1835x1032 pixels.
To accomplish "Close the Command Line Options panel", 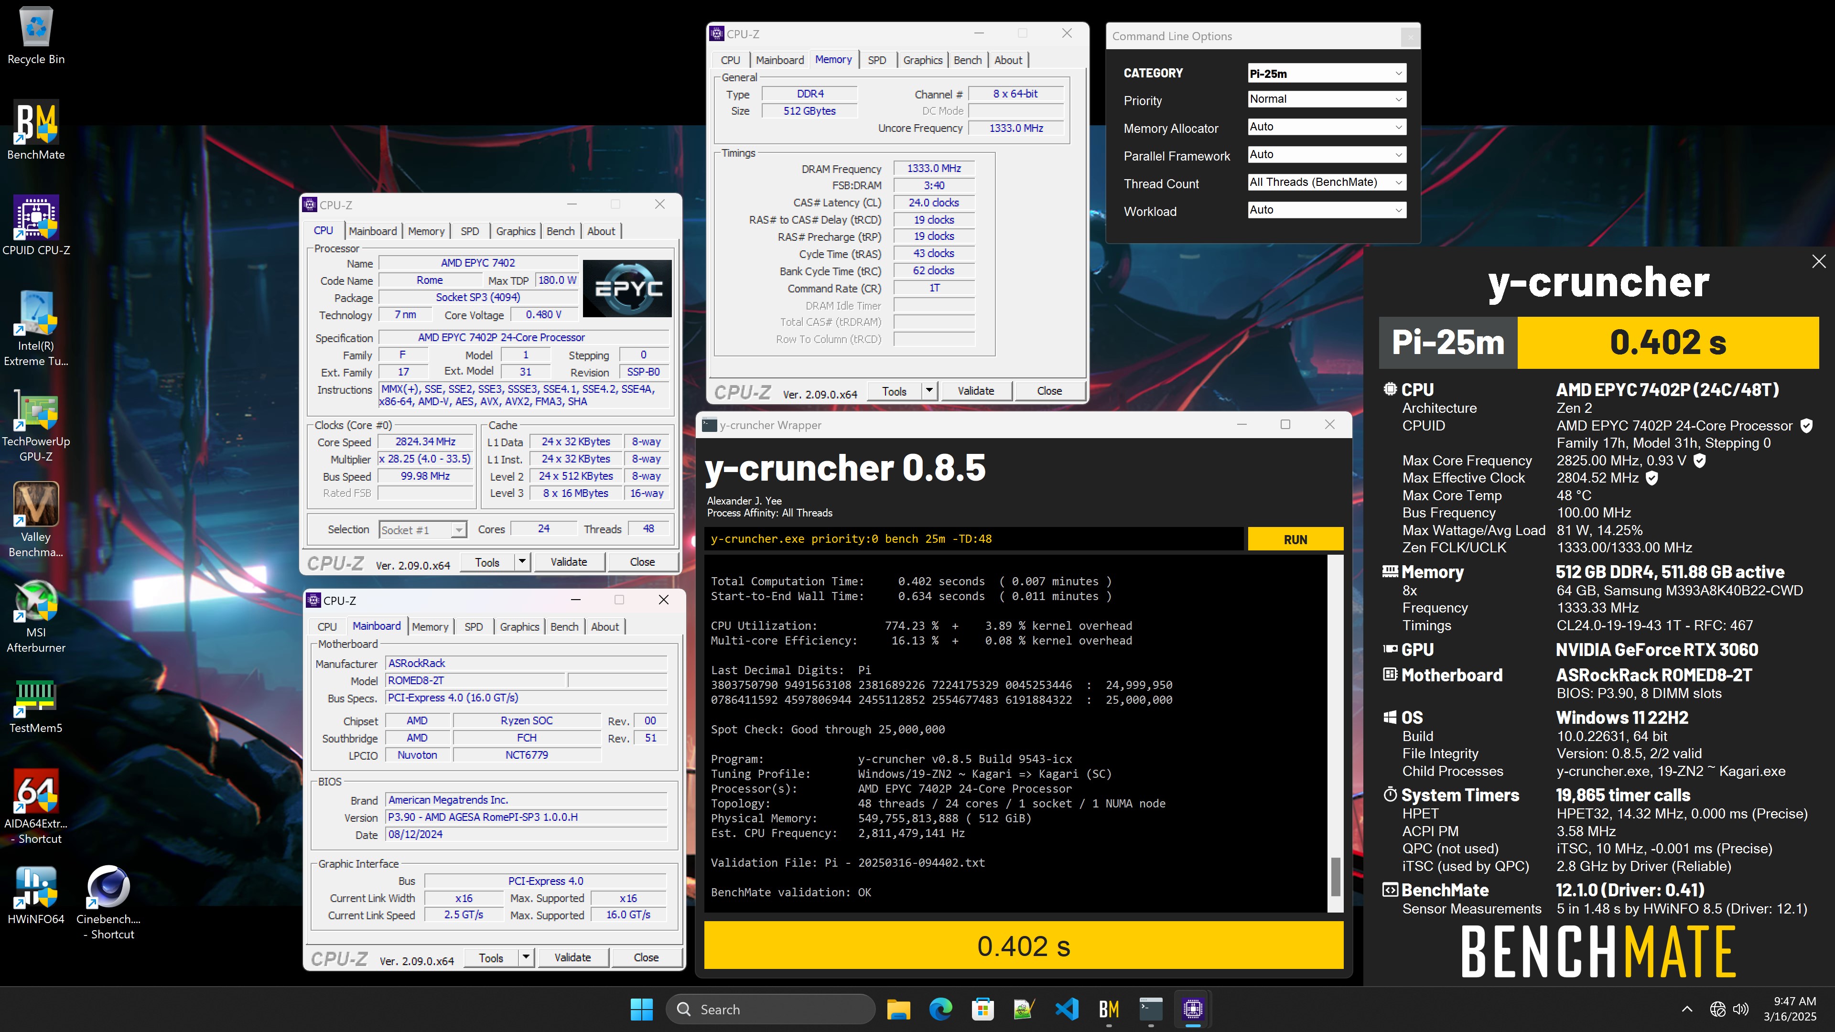I will point(1410,37).
